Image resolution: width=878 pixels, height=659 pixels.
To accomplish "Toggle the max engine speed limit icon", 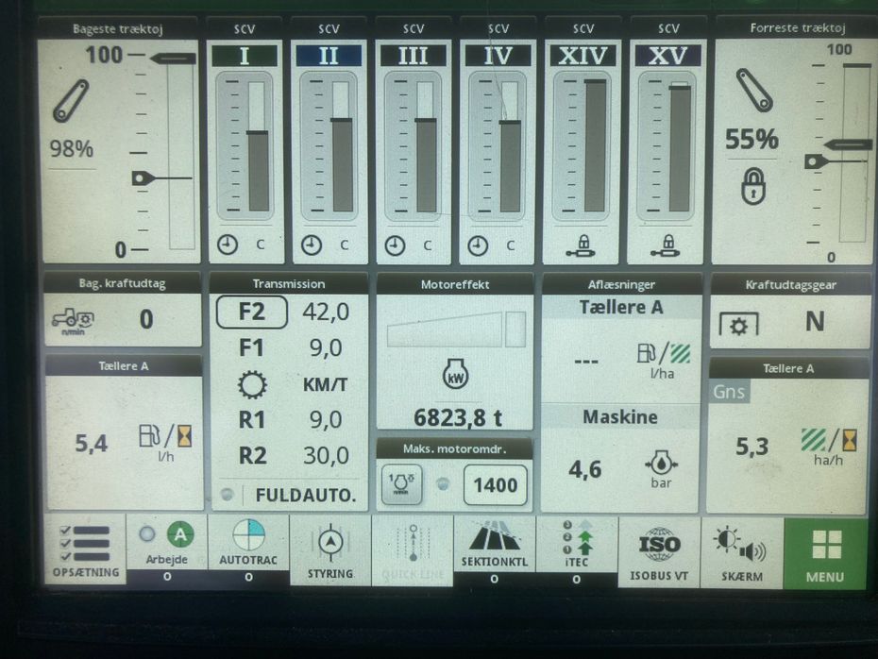I will pos(396,485).
